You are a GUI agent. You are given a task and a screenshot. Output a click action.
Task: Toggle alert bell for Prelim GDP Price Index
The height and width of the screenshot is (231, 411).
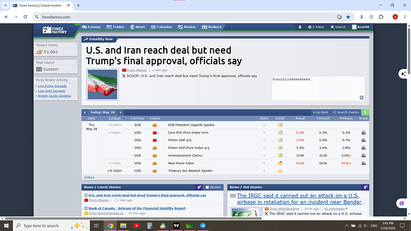point(264,148)
